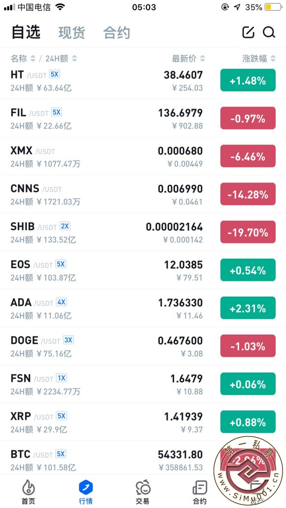Open the DOGE/USDT row
The width and height of the screenshot is (286, 508).
(143, 346)
